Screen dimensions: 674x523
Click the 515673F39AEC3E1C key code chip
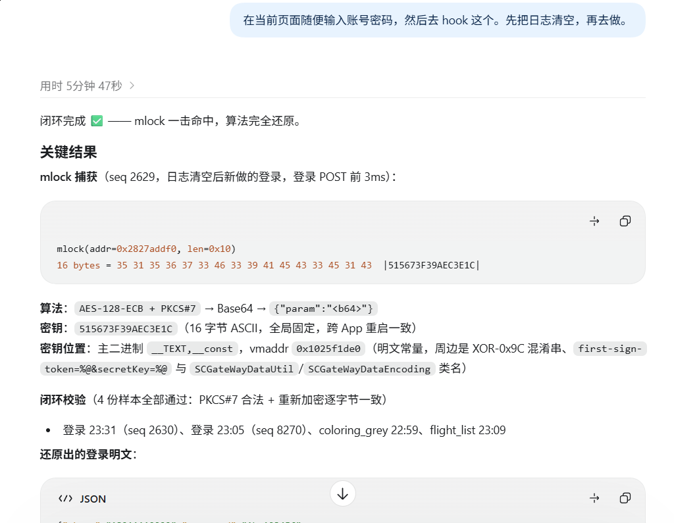pos(126,329)
